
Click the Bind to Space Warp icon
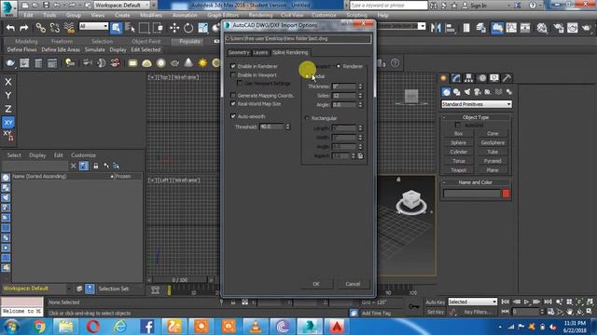69,28
